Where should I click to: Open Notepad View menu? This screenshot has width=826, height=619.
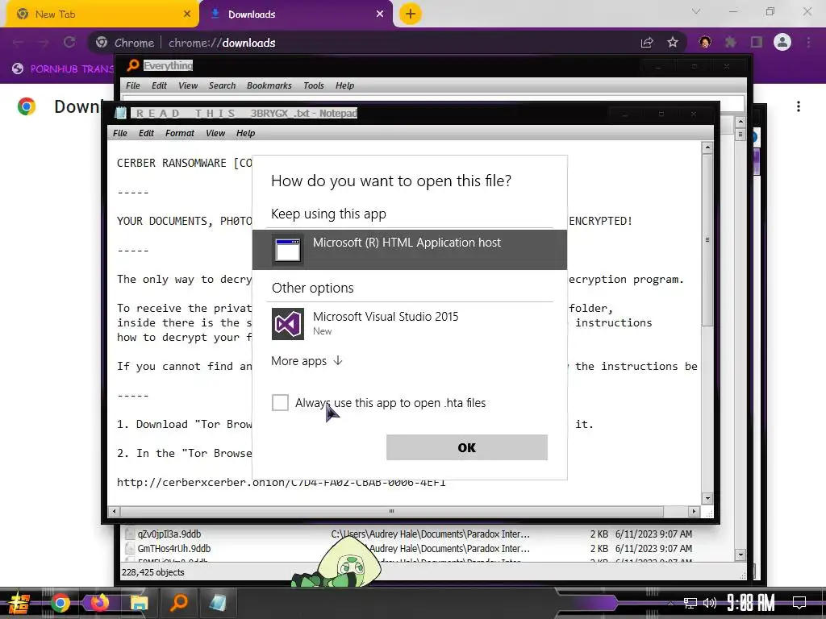point(215,133)
